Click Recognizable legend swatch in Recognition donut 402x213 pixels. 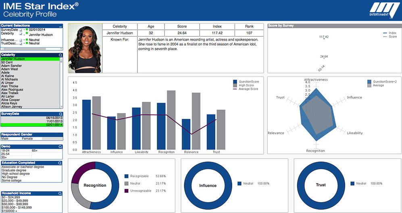click(126, 176)
